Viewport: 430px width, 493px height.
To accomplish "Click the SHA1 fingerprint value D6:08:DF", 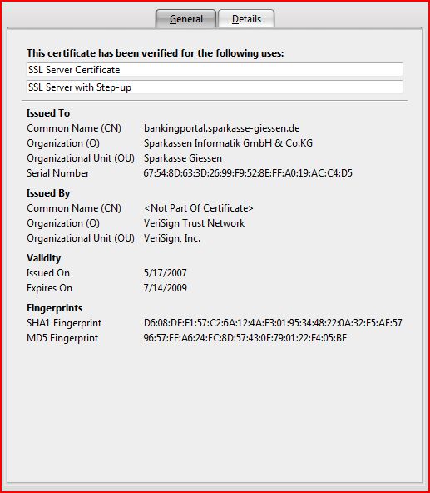I will click(273, 323).
